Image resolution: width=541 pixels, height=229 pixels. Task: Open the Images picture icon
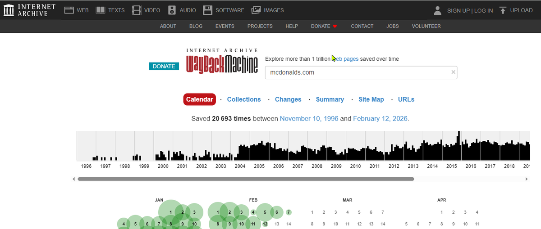(x=256, y=10)
